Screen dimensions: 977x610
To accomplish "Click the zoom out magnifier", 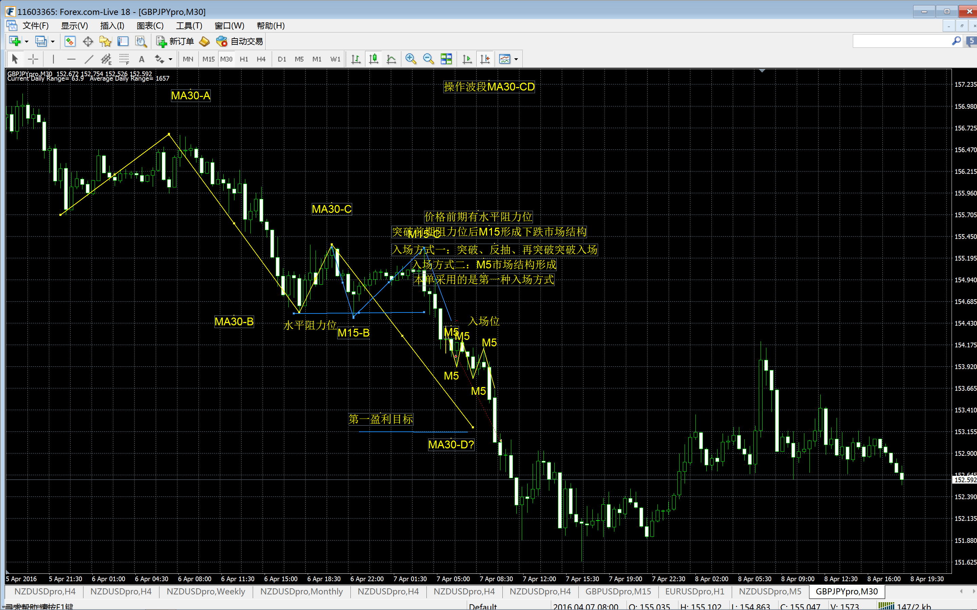I will [428, 59].
